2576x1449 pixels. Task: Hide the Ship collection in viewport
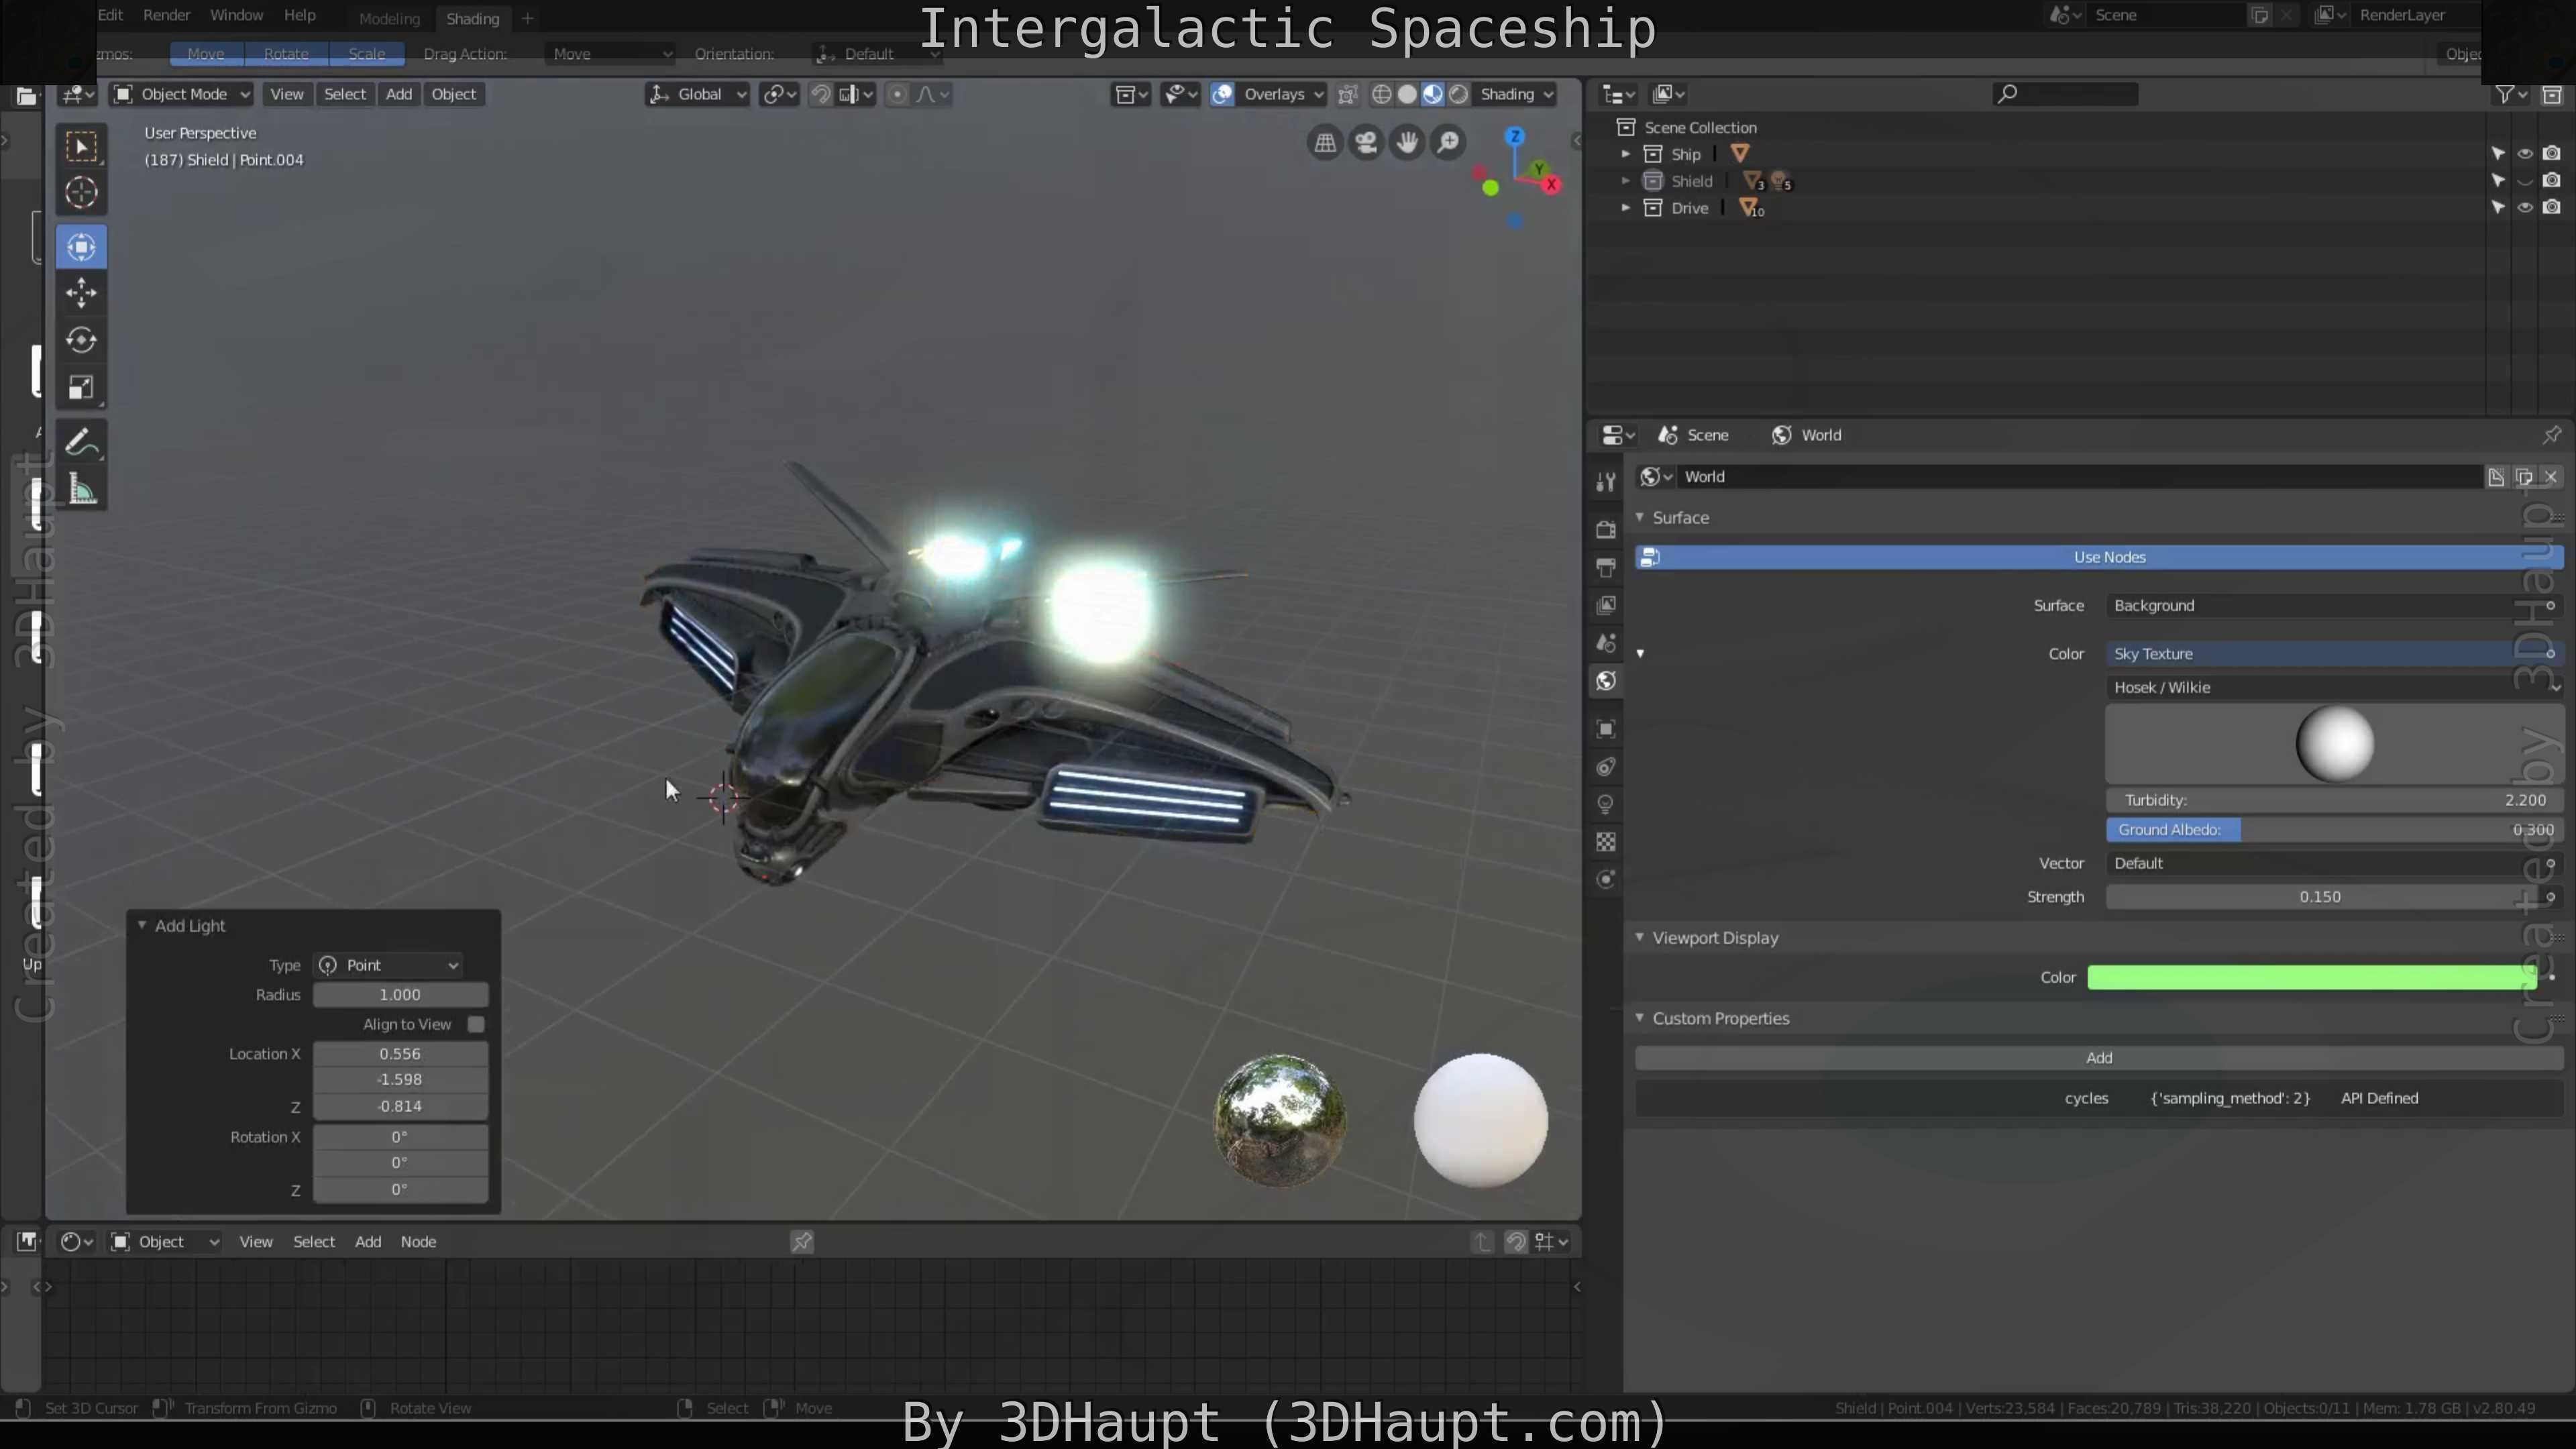point(2525,154)
